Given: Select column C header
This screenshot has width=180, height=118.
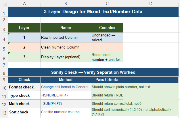Looking at the screenshot, I should [107, 3].
